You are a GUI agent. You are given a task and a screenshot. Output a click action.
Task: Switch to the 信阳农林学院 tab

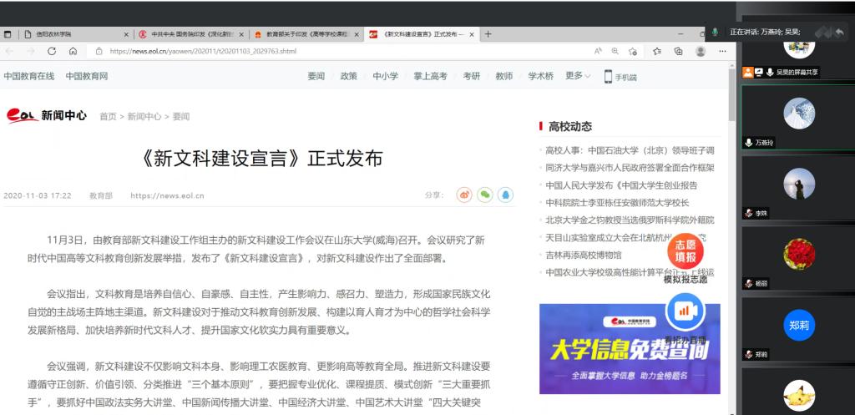[x=67, y=34]
